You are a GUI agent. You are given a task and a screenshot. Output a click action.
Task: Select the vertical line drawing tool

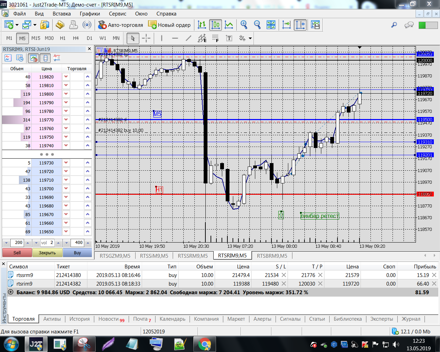(162, 38)
